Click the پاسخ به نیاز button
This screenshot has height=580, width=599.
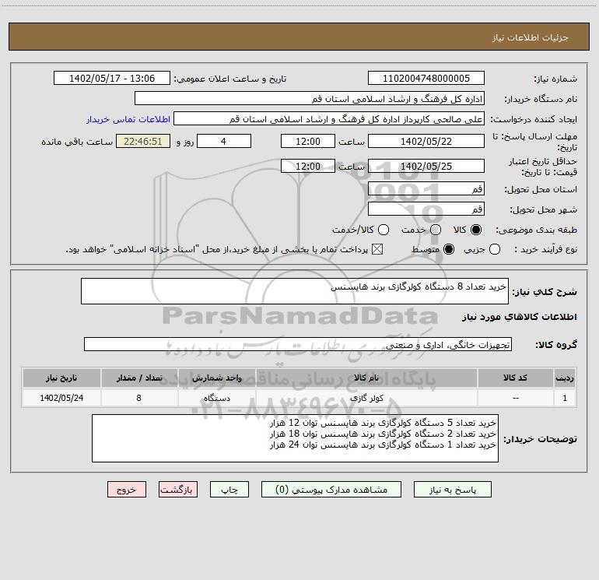pyautogui.click(x=452, y=490)
